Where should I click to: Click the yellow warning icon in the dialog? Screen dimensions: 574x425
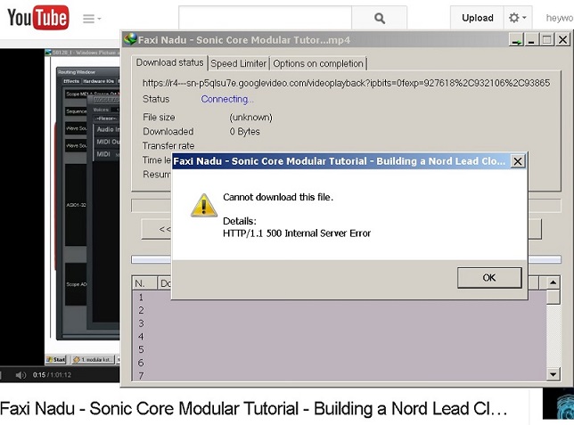click(204, 205)
